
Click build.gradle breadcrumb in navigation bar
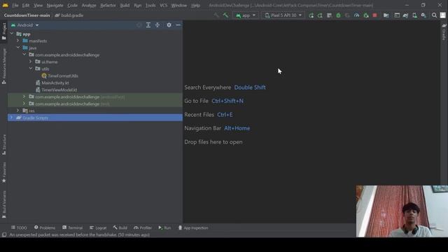pyautogui.click(x=69, y=15)
